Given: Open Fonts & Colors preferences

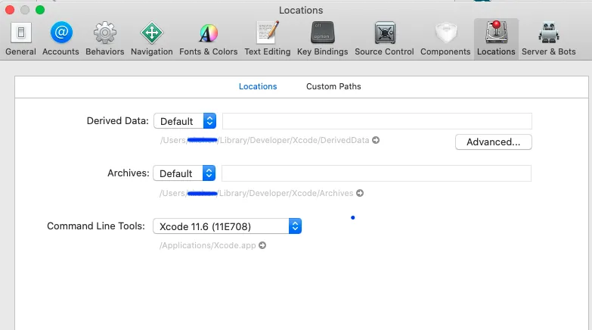Looking at the screenshot, I should click(x=209, y=39).
